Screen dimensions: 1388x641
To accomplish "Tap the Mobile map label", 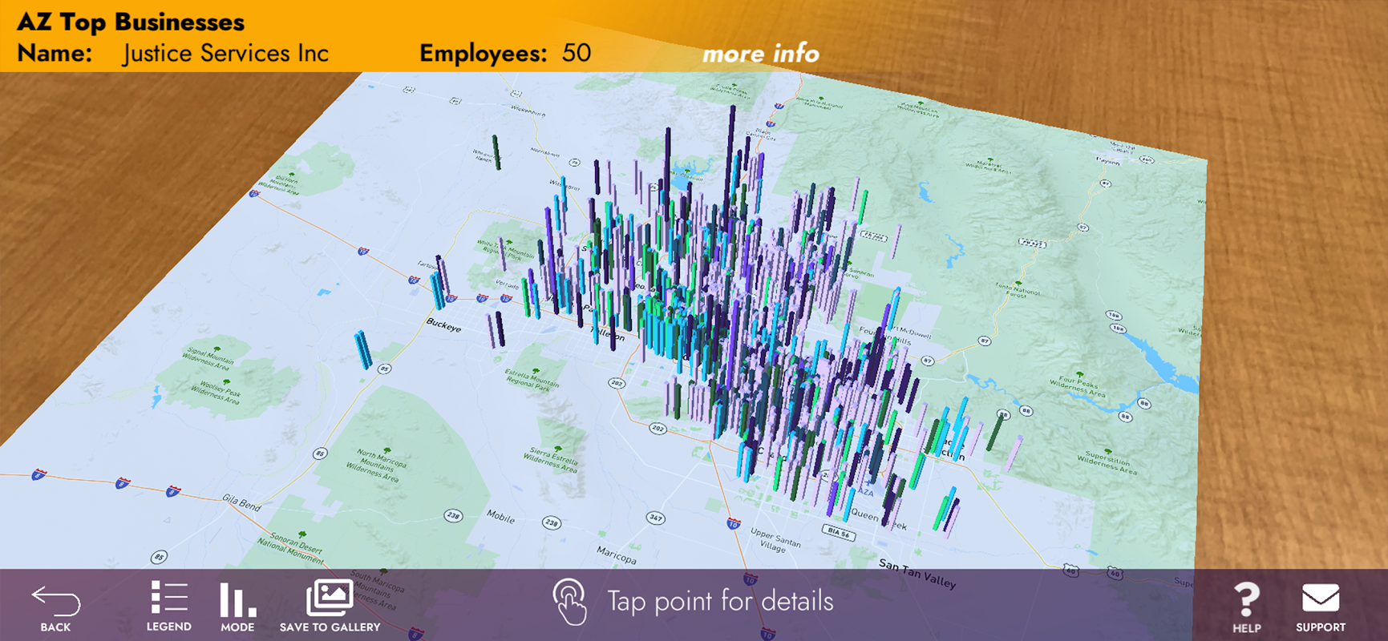I will [501, 517].
